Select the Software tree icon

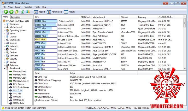tap(7, 56)
